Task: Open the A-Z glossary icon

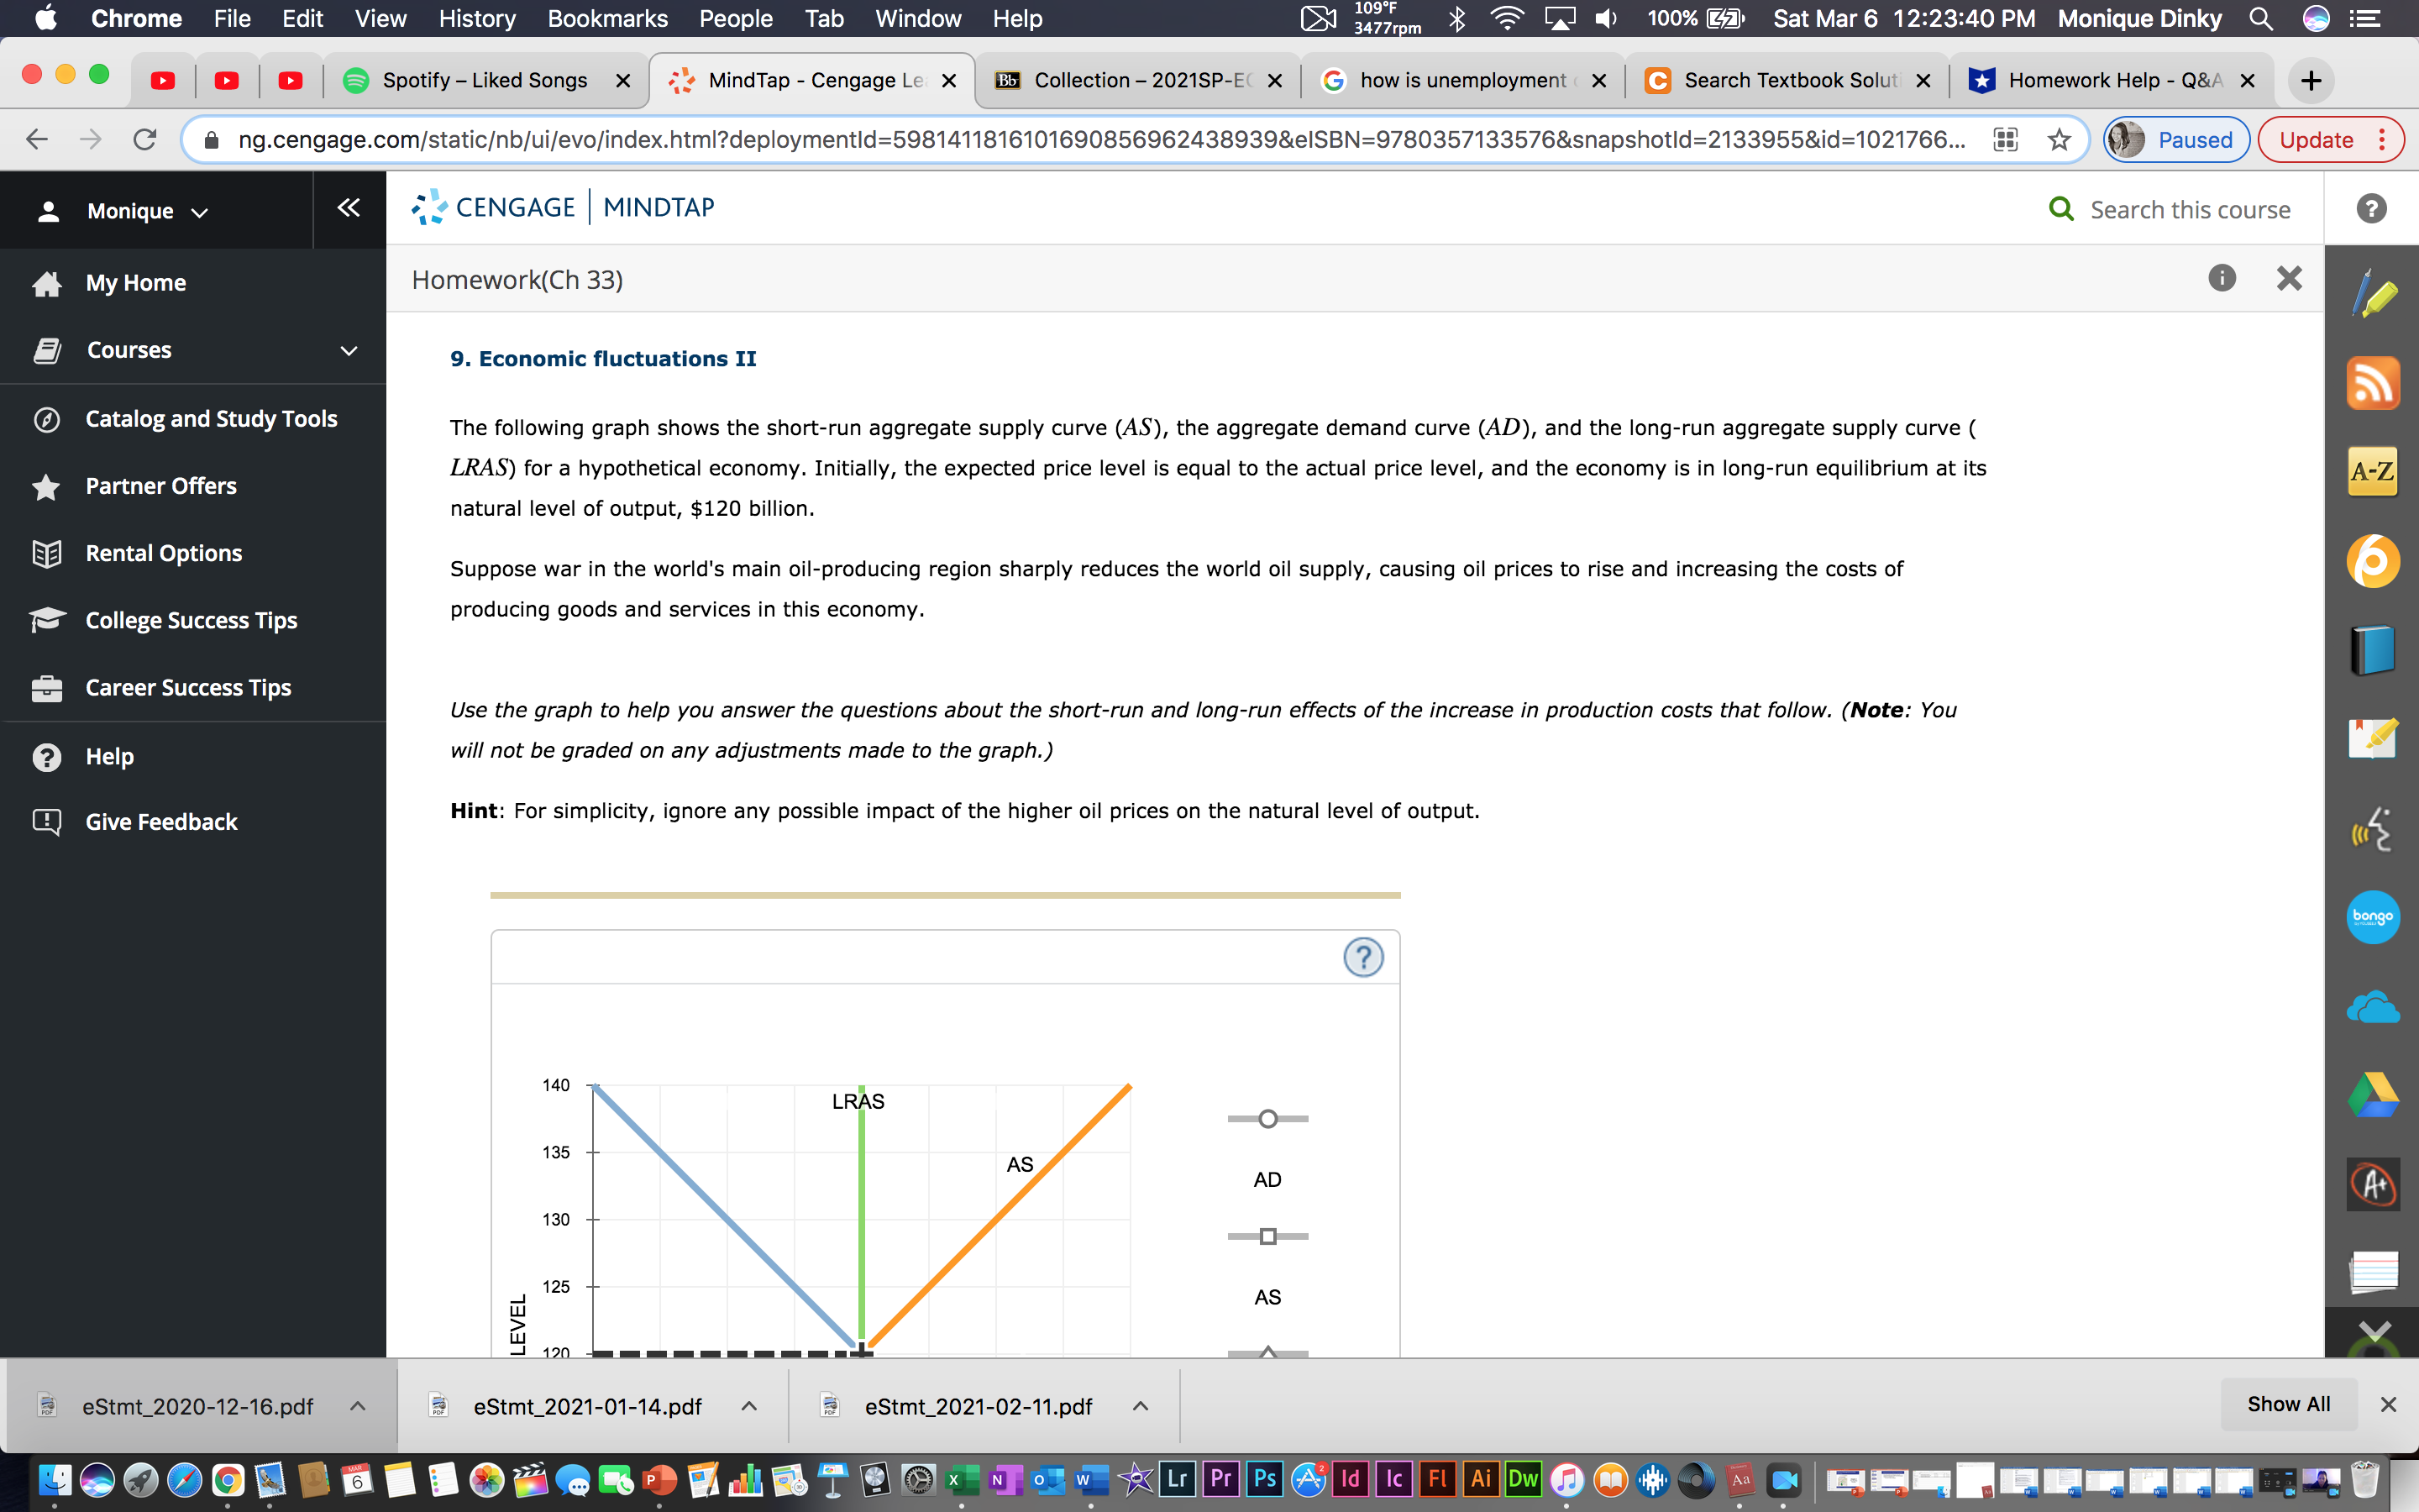Action: 2373,471
